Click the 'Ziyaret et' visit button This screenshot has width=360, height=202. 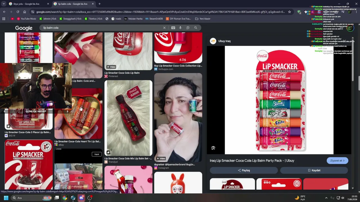(337, 161)
